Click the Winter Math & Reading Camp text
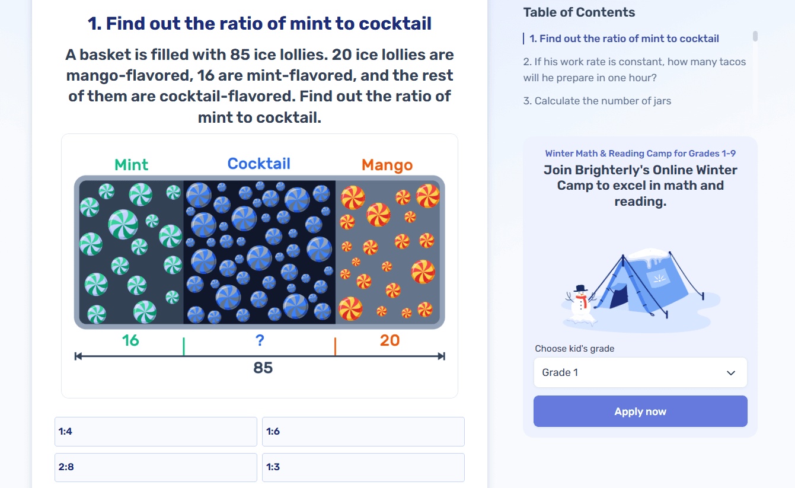Screen dimensions: 795x488 640,154
